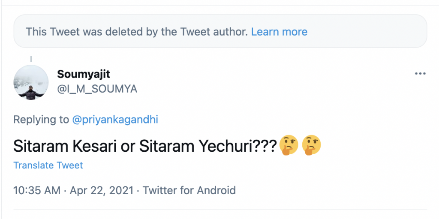This screenshot has height=219, width=439.
Task: Open the Learn more link
Action: [279, 32]
